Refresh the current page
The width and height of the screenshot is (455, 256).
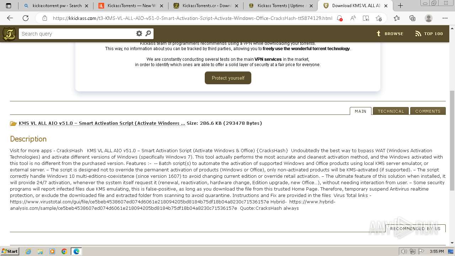pos(26,18)
